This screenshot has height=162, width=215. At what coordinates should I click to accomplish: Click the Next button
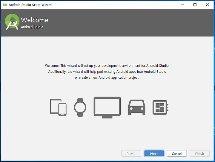154,154
